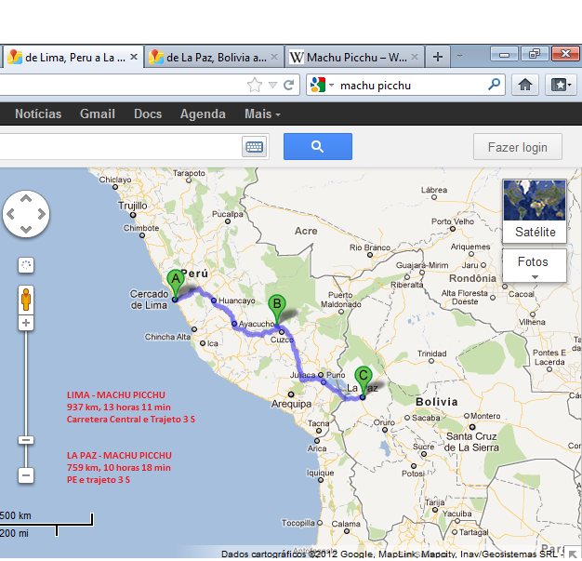
Task: Open the browser home page icon
Action: tap(525, 85)
